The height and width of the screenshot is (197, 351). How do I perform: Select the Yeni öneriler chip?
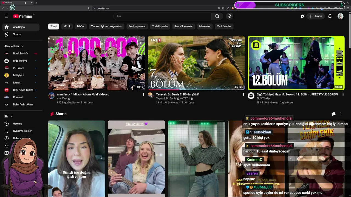(x=224, y=26)
